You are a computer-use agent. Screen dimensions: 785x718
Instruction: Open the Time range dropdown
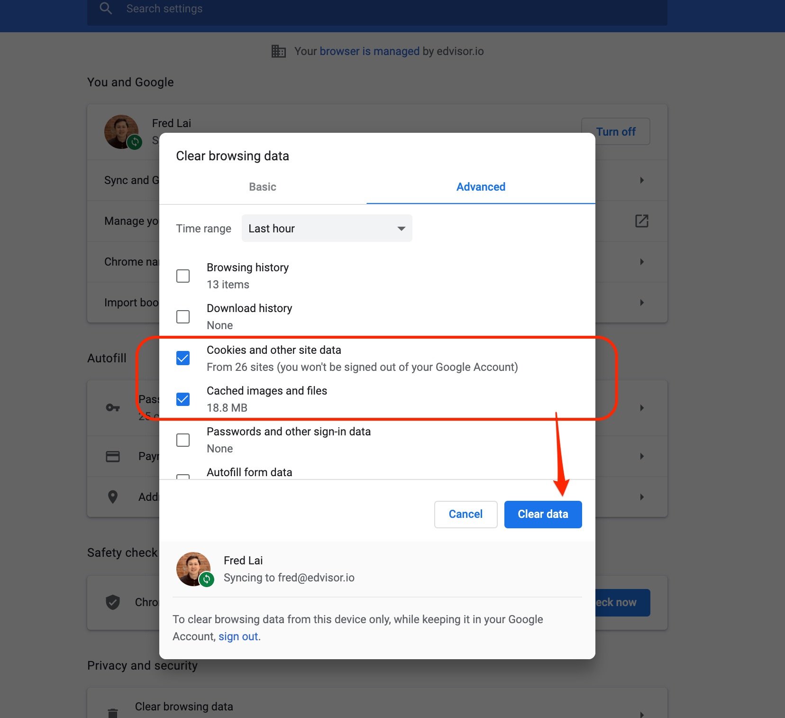click(327, 229)
